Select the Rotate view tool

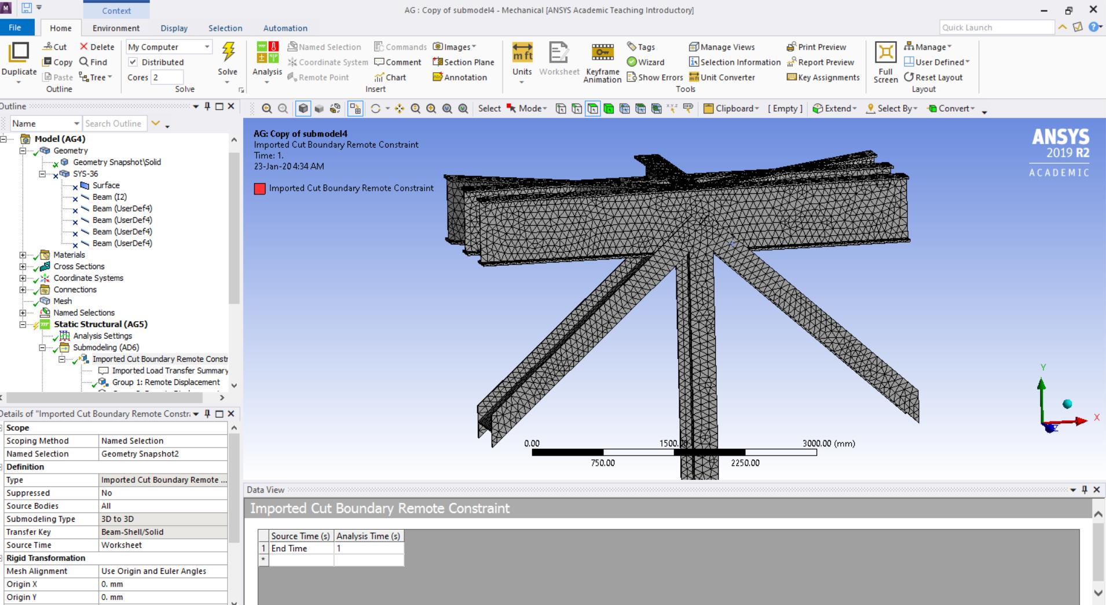[x=375, y=108]
